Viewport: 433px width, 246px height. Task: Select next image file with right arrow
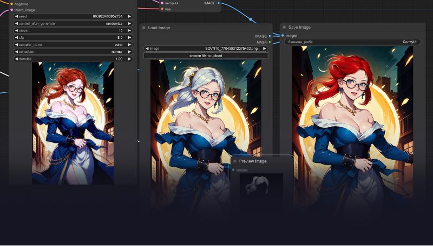pyautogui.click(x=264, y=49)
